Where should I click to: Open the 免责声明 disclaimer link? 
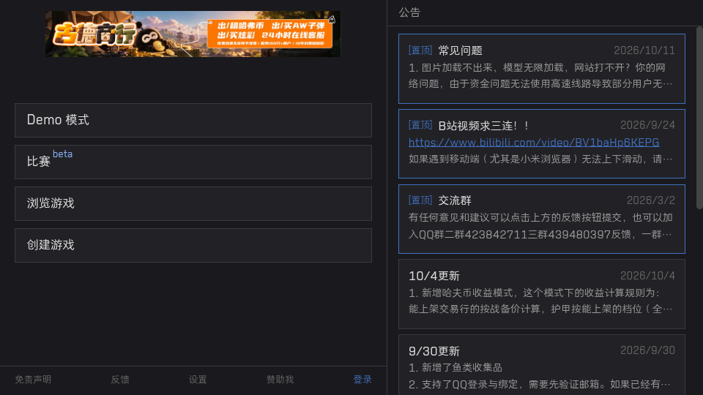click(x=33, y=380)
